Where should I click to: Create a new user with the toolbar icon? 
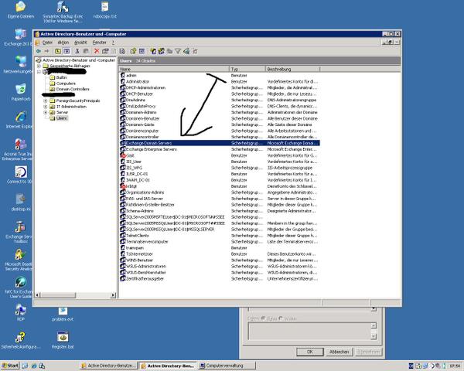[153, 51]
